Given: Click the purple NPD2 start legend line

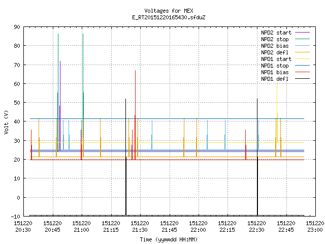Looking at the screenshot, I should click(302, 33).
